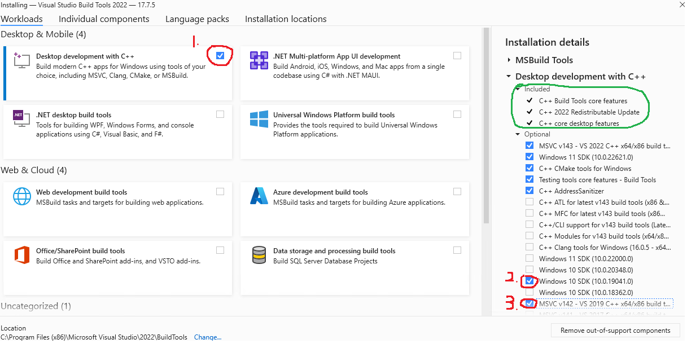The image size is (687, 348).
Task: Check the Data storage and processing workload
Action: click(x=457, y=250)
